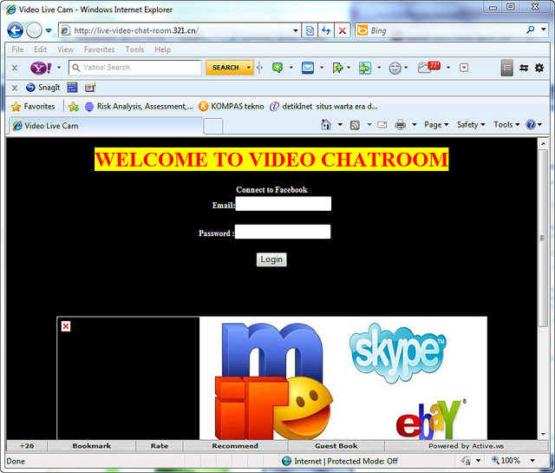Click the boxed down-arrow toolbar icon

[x=464, y=68]
